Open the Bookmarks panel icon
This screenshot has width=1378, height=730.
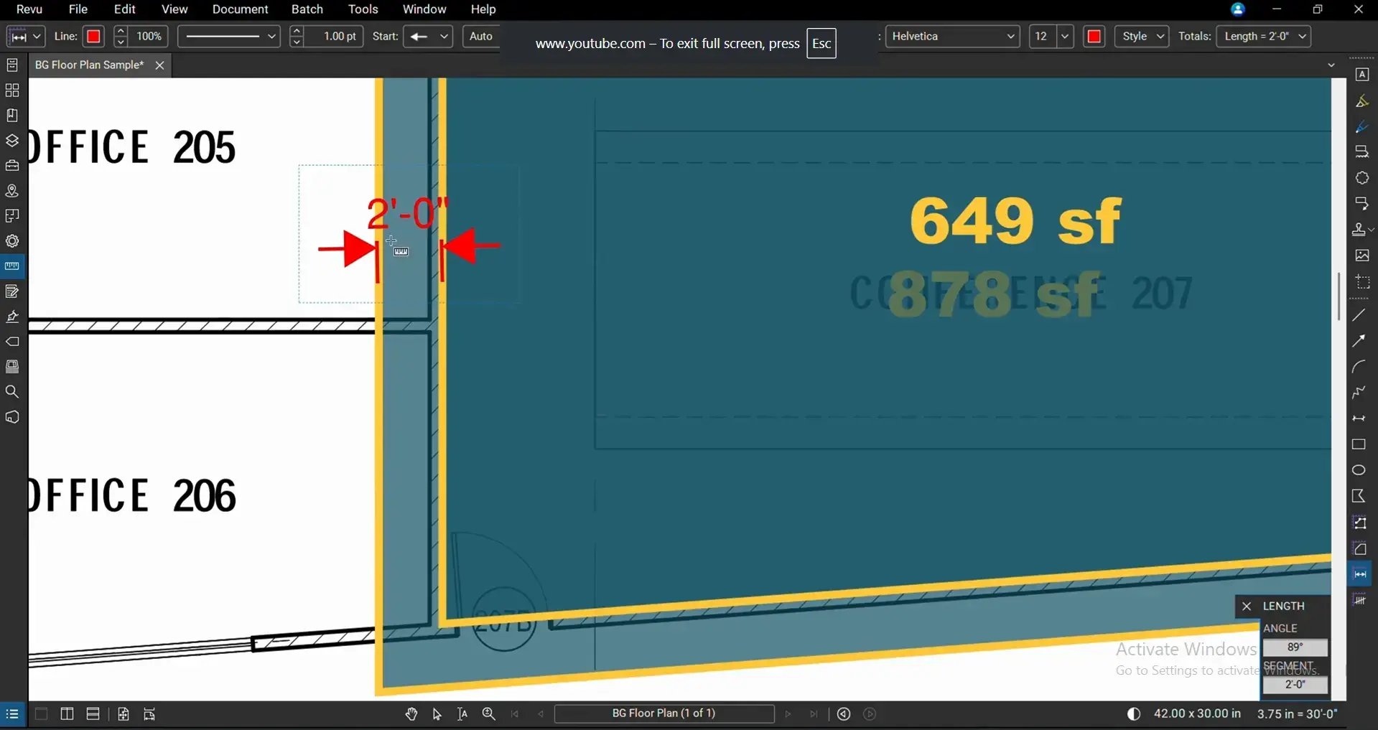point(12,116)
